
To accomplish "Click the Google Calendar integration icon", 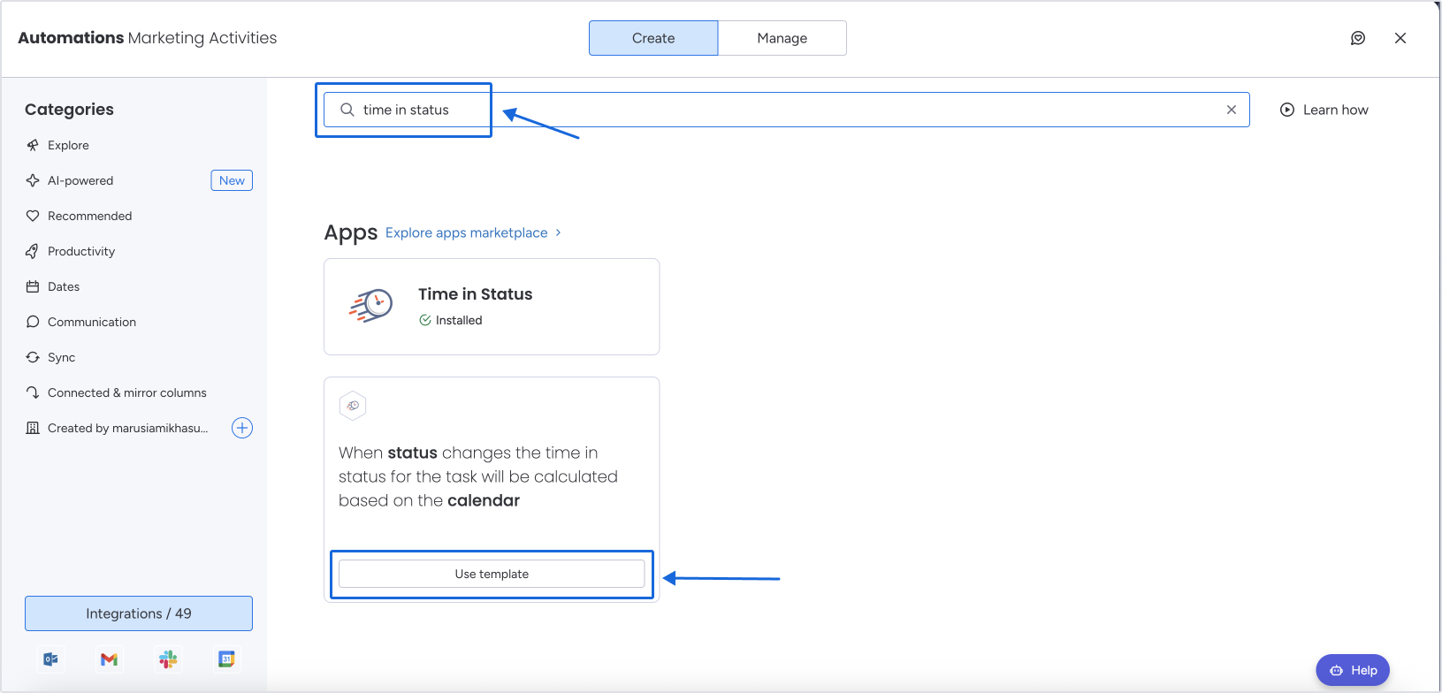I will click(226, 659).
